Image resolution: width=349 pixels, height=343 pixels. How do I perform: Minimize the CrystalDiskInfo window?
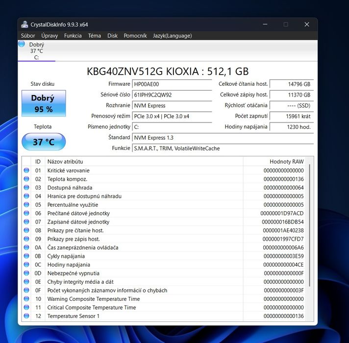pyautogui.click(x=265, y=24)
